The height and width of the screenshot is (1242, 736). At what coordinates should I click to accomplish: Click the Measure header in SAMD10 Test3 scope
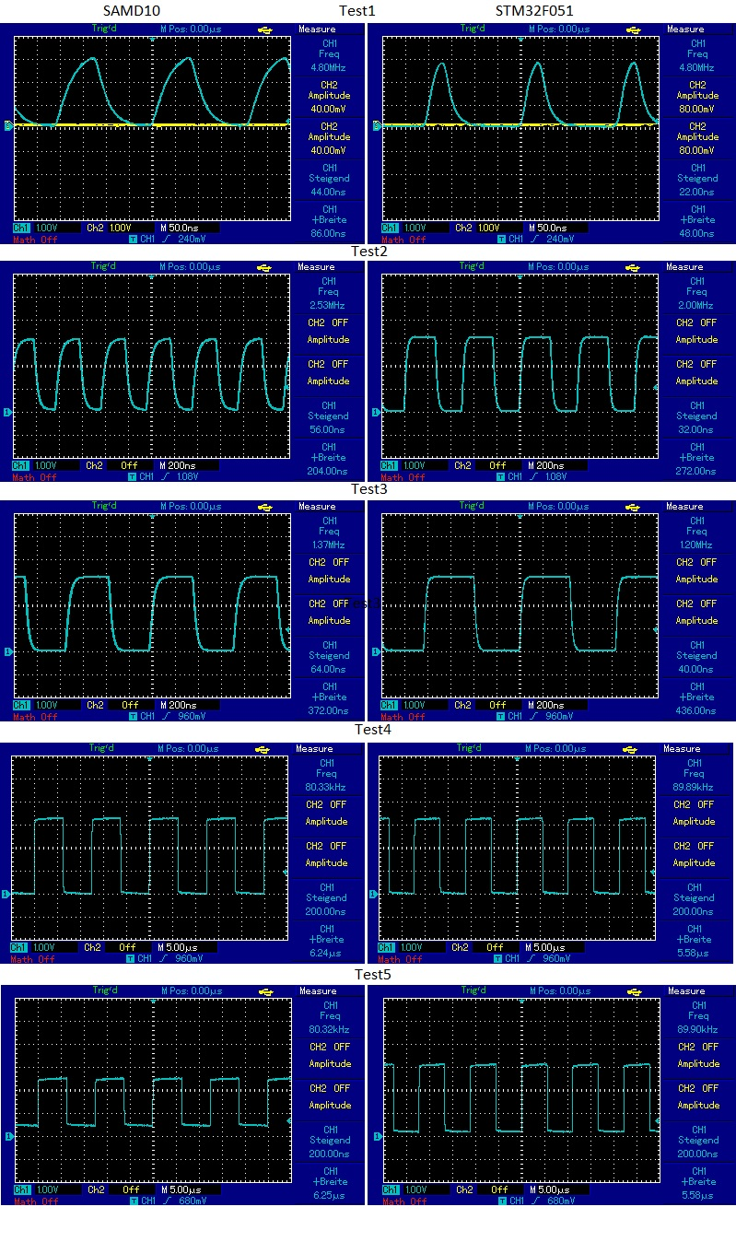317,507
